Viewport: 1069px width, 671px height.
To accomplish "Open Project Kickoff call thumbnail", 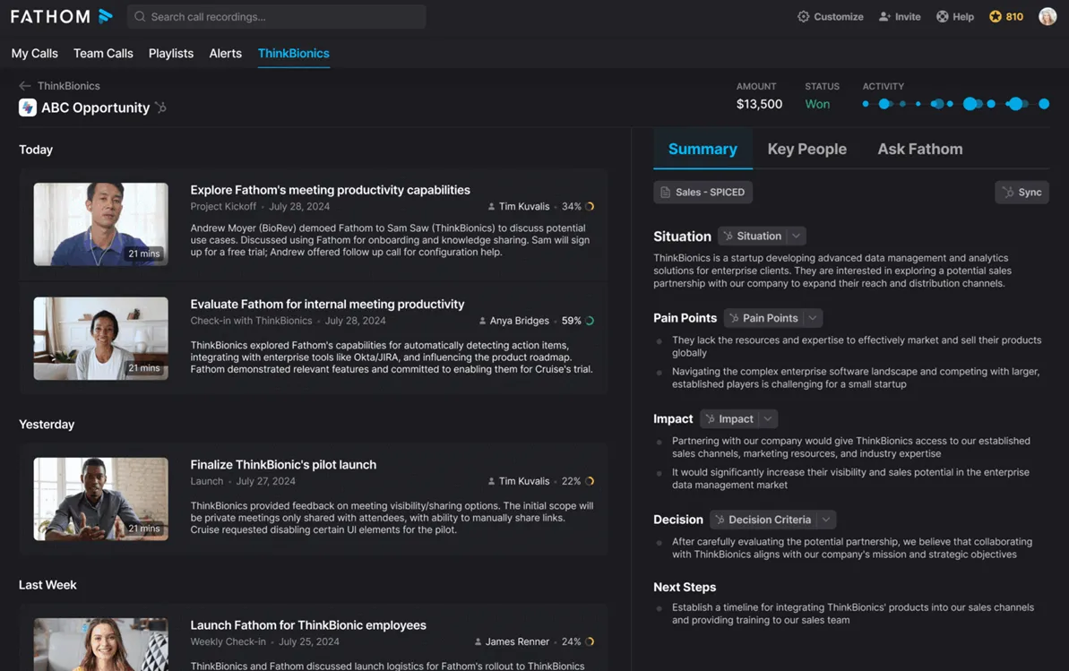I will pos(101,224).
